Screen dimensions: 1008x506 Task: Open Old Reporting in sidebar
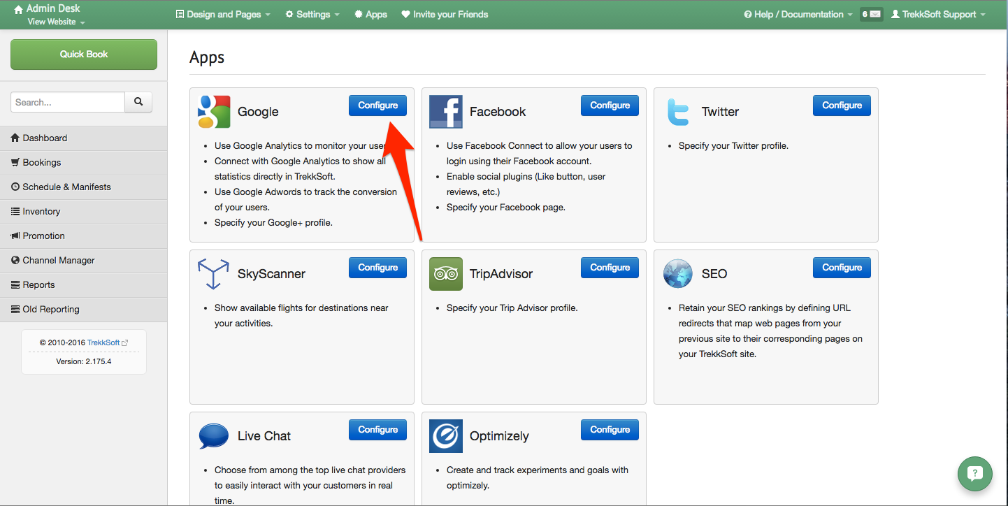point(84,310)
